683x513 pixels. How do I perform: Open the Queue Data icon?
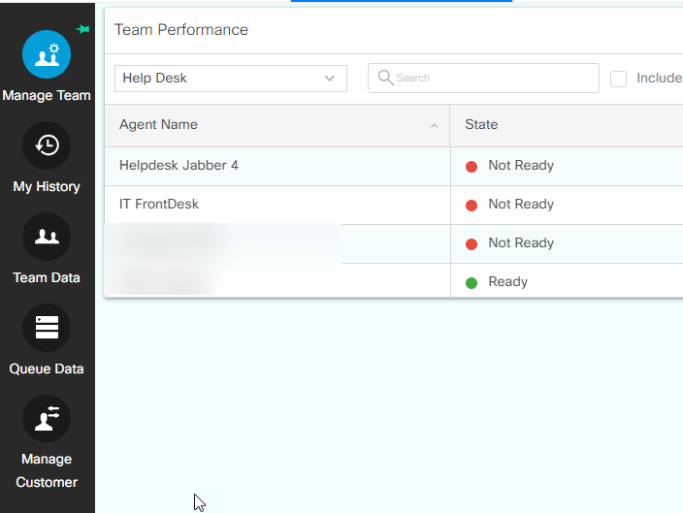(x=47, y=328)
